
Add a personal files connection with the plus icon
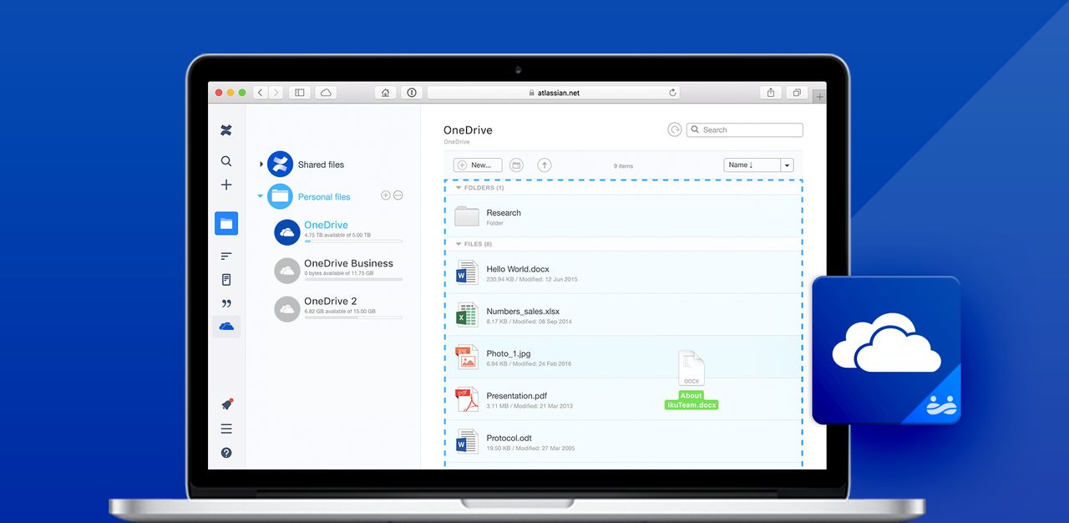386,195
